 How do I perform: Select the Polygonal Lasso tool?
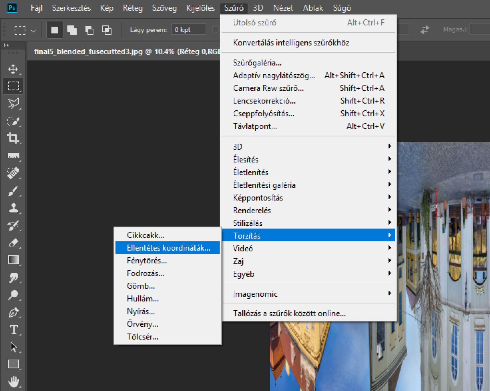coord(13,103)
